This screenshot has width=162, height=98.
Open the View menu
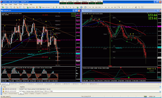pos(6,4)
